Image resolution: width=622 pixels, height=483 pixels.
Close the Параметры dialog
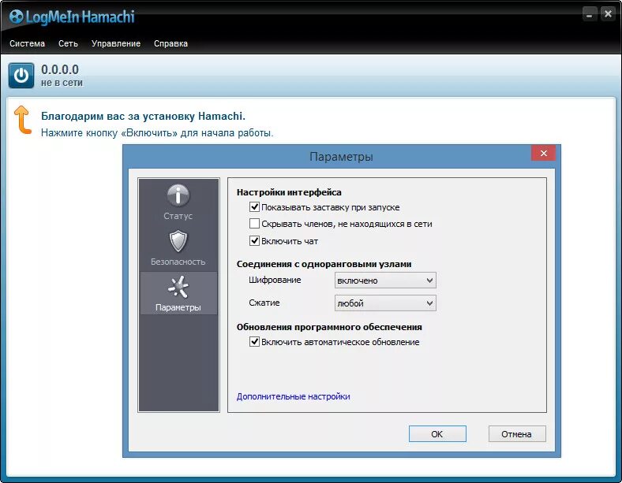click(543, 153)
